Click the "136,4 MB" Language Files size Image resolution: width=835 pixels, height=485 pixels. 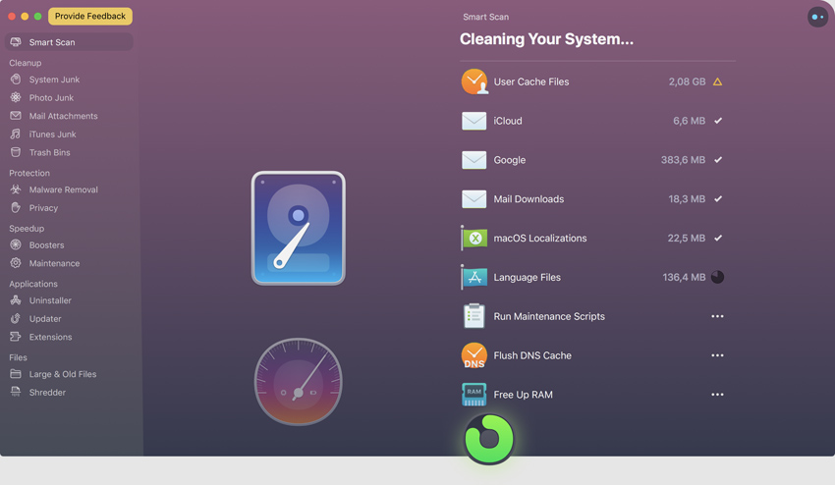(684, 278)
